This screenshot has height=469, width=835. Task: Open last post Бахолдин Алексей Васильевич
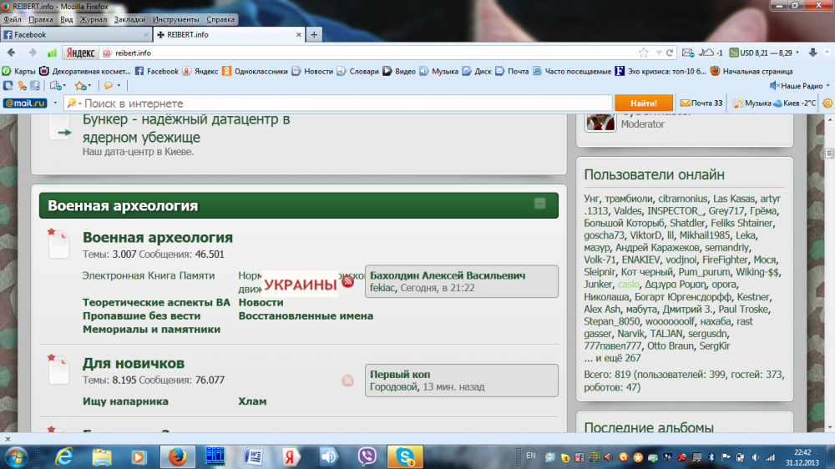click(448, 275)
